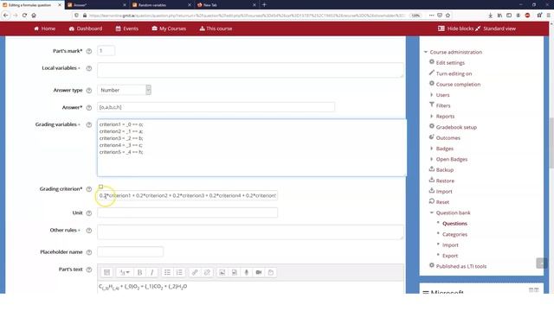Switch to the Random variables browser tab
Image resolution: width=554 pixels, height=311 pixels.
pos(162,5)
